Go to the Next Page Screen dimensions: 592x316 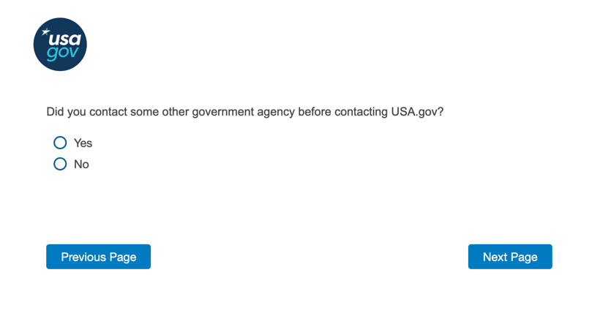coord(510,257)
